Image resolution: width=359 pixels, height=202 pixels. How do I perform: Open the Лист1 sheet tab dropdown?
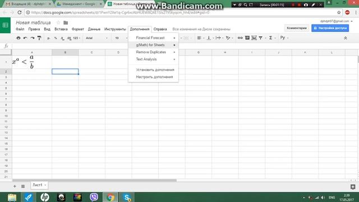[45, 185]
